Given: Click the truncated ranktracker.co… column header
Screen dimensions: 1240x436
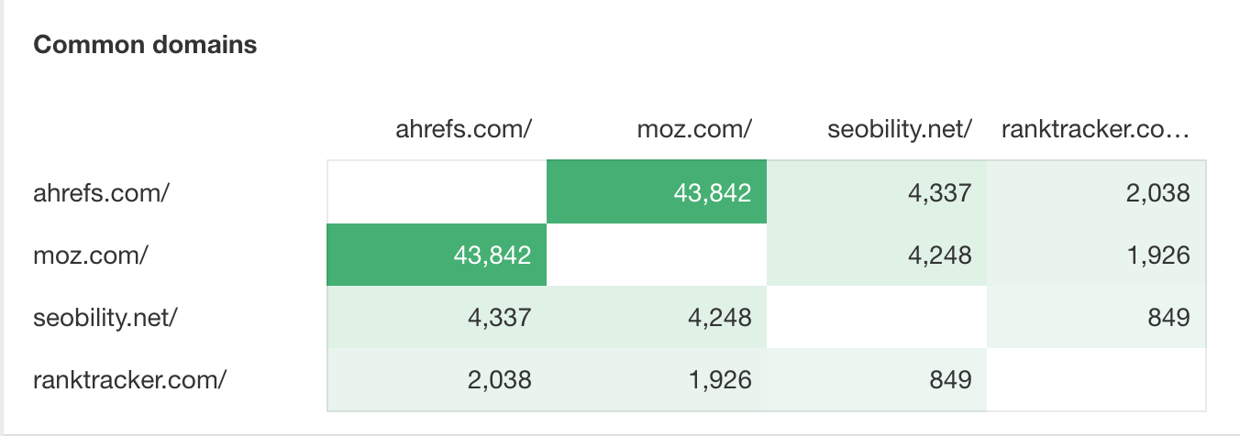Looking at the screenshot, I should click(x=1096, y=130).
